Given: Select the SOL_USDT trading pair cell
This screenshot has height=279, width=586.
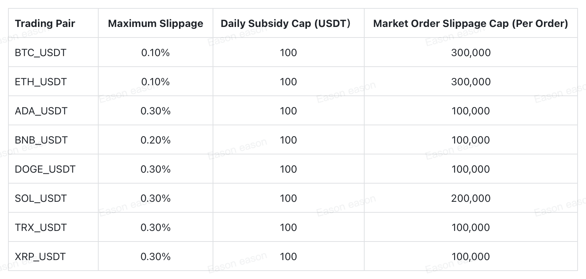Looking at the screenshot, I should pos(41,198).
